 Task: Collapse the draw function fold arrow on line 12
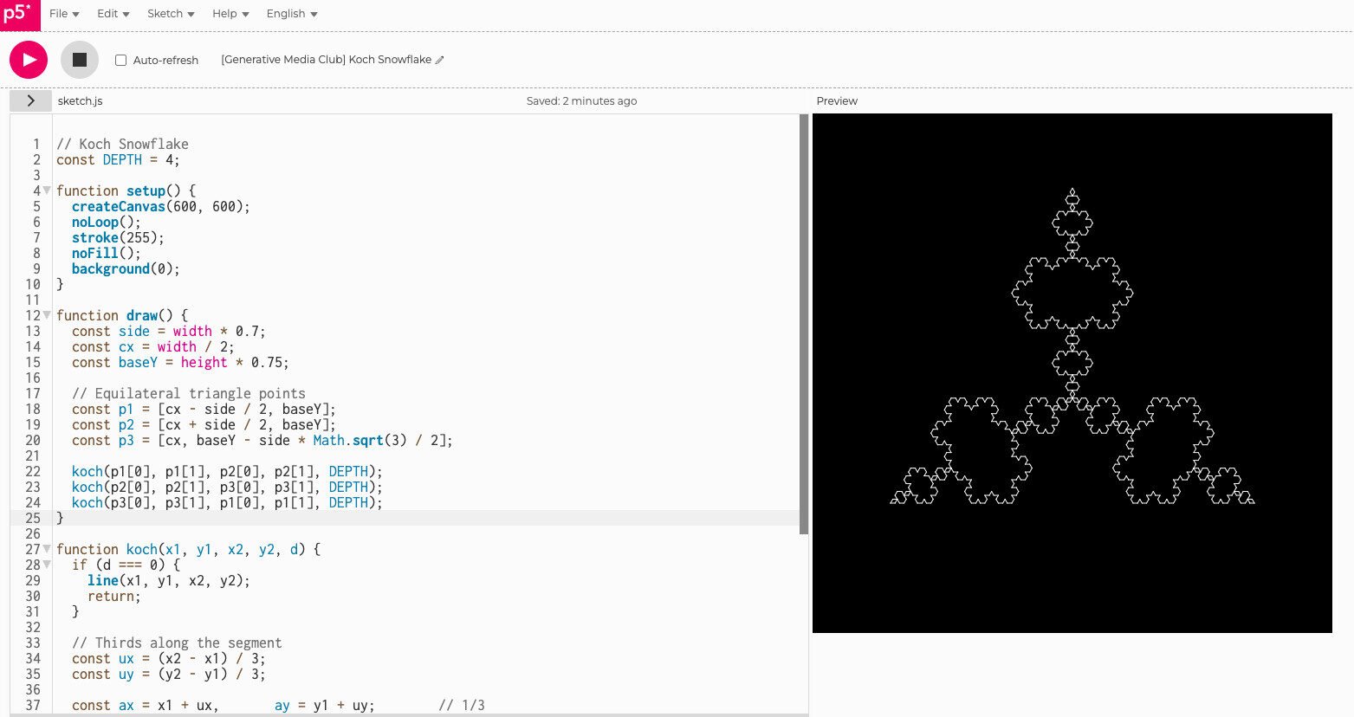point(47,315)
